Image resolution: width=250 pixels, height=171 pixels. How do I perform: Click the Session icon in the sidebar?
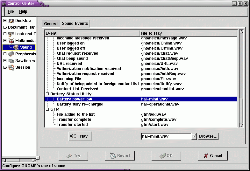tap(11, 67)
